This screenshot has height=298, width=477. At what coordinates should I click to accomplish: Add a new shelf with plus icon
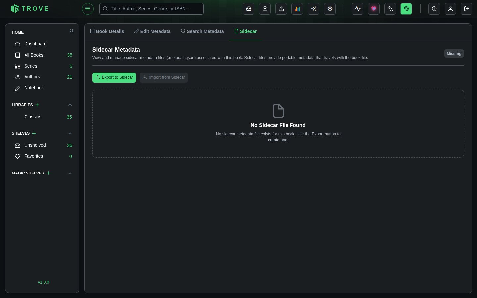pyautogui.click(x=34, y=133)
